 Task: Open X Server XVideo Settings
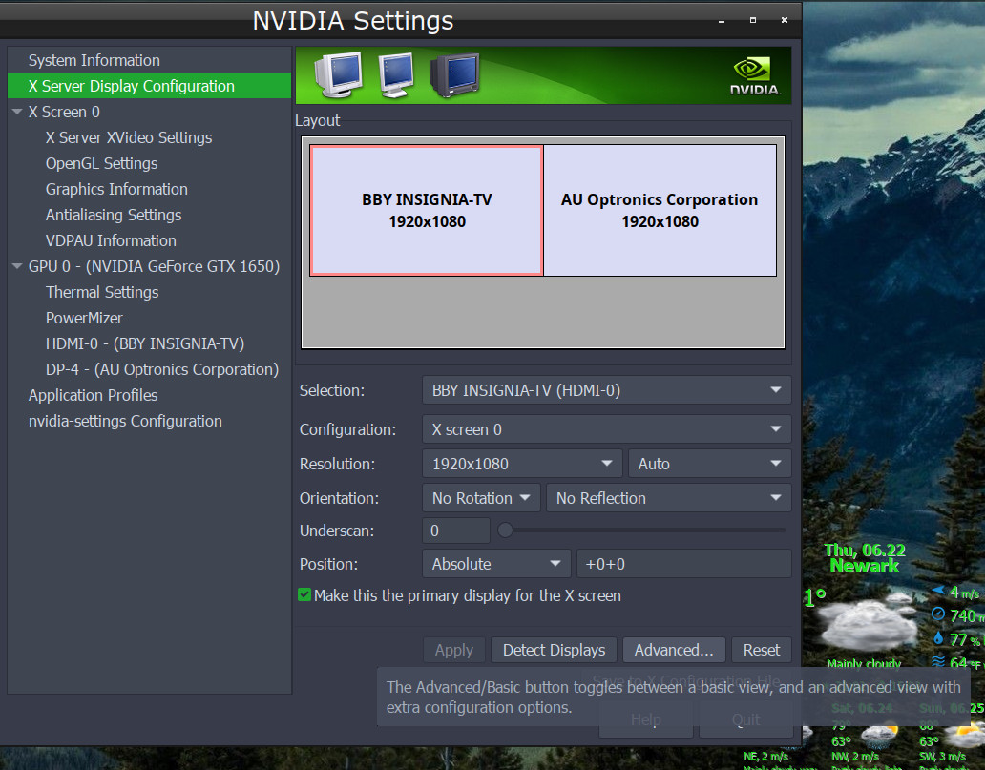pos(129,137)
